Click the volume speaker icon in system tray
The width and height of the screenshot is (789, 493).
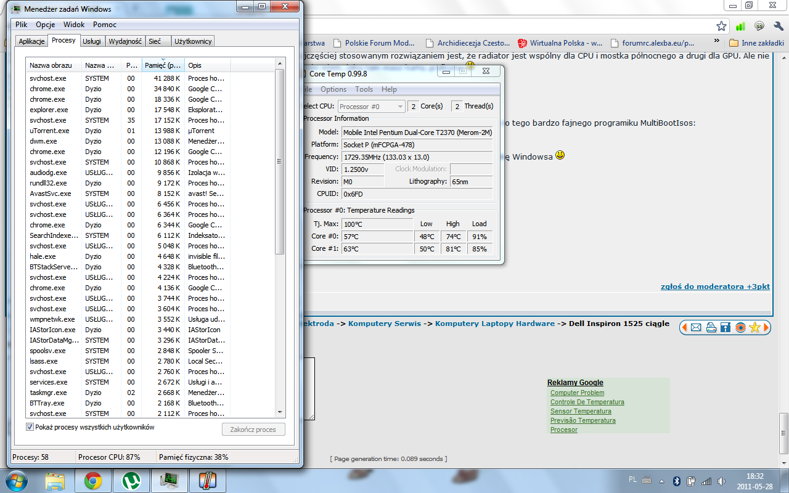722,481
